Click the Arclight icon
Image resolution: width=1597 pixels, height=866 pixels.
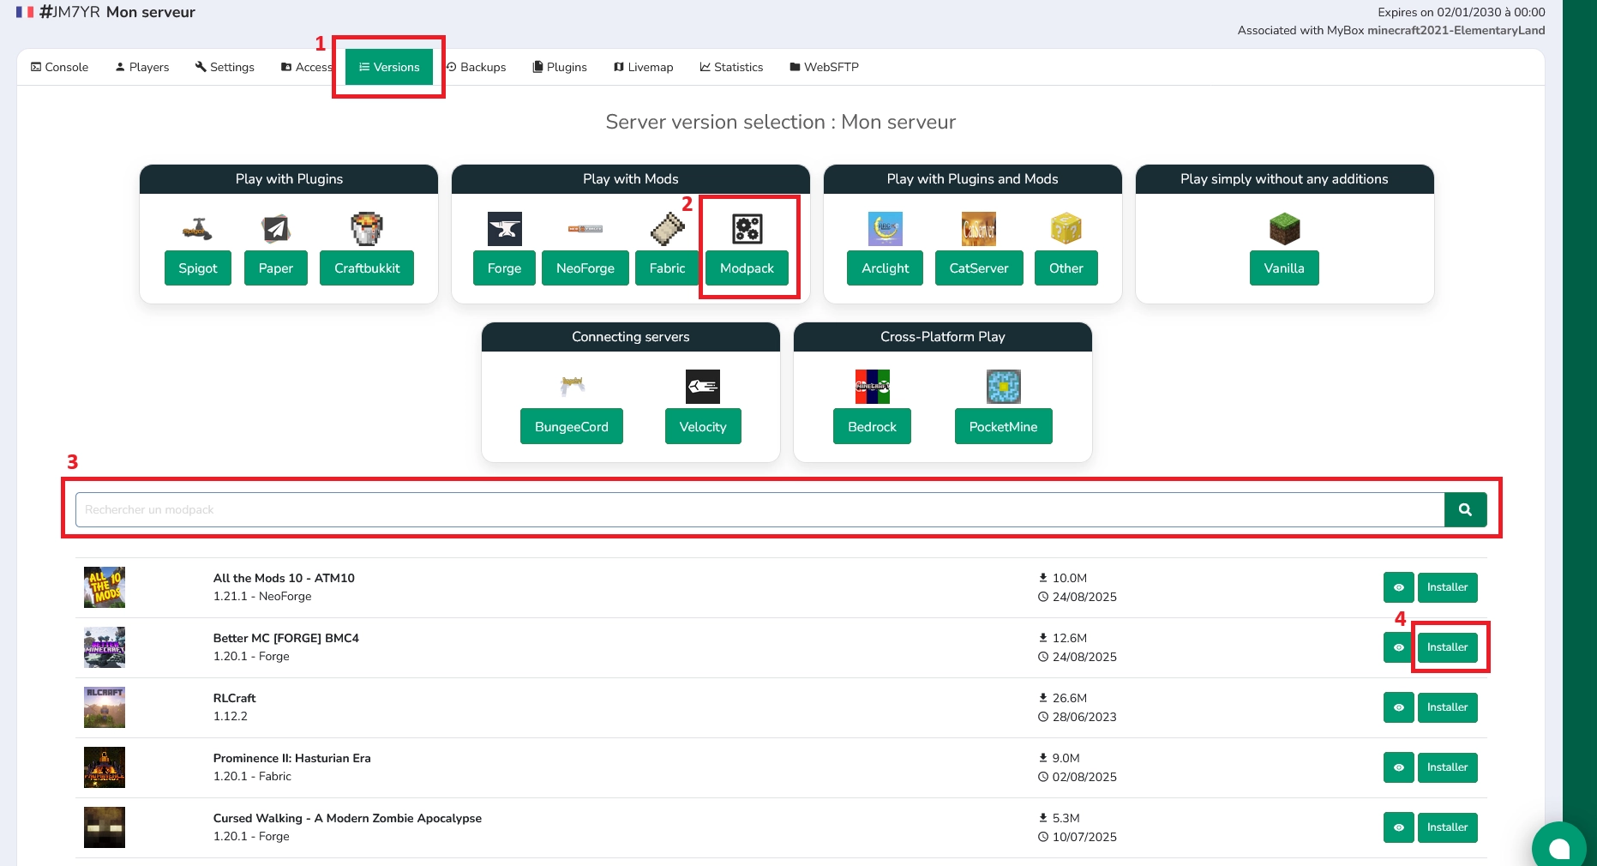(886, 229)
